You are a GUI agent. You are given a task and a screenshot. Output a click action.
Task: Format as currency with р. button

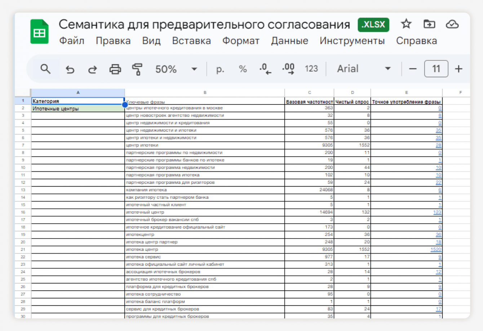pos(220,69)
